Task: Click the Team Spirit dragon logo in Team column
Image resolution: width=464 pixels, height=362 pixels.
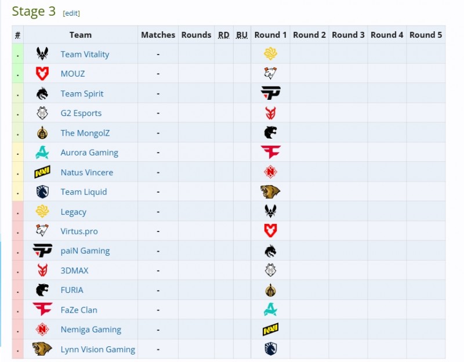Action: point(42,93)
